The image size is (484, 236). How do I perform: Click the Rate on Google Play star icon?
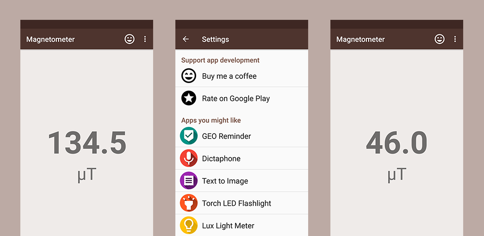[x=189, y=98]
